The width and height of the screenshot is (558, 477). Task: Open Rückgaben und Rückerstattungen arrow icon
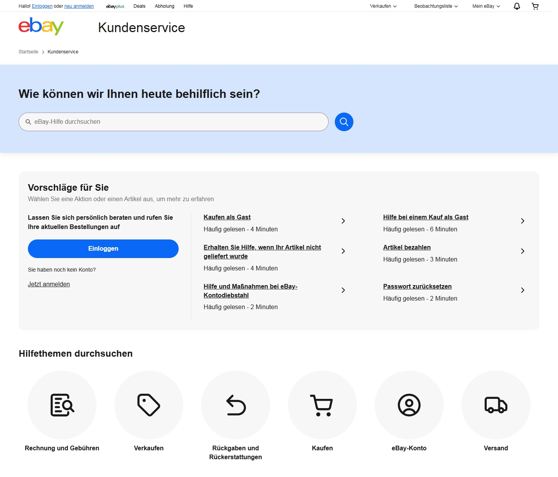(x=236, y=405)
